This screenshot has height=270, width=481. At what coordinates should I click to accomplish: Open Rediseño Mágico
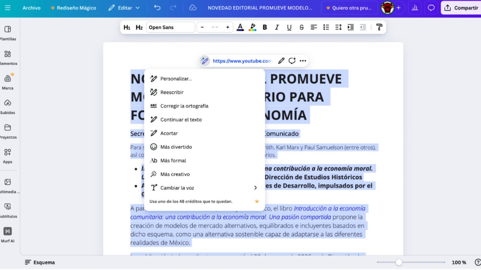[x=73, y=7]
